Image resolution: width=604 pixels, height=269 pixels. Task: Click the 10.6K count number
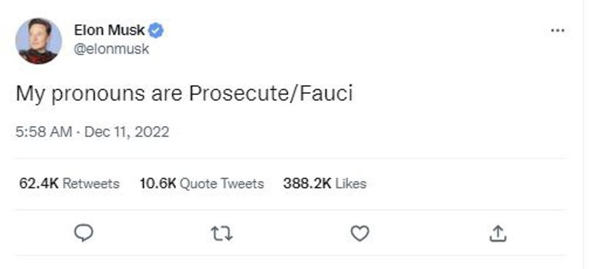158,183
